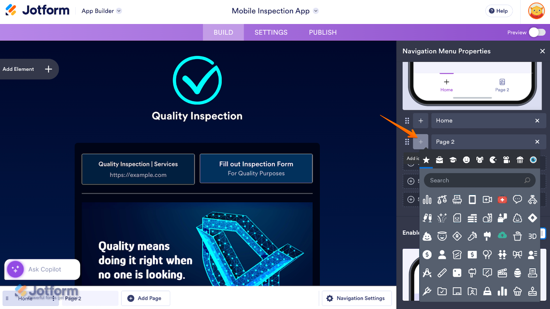Select the Pac-Man icon category tab
The image size is (550, 309).
(493, 160)
